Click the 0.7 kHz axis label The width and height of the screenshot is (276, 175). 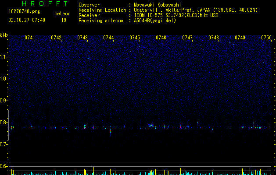[x=4, y=144]
